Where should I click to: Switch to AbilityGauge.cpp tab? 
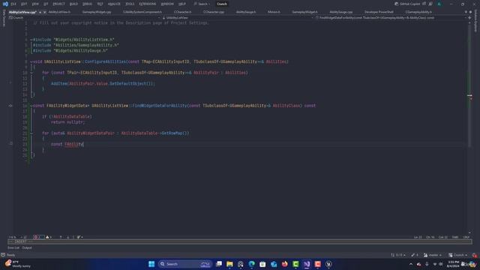[341, 12]
